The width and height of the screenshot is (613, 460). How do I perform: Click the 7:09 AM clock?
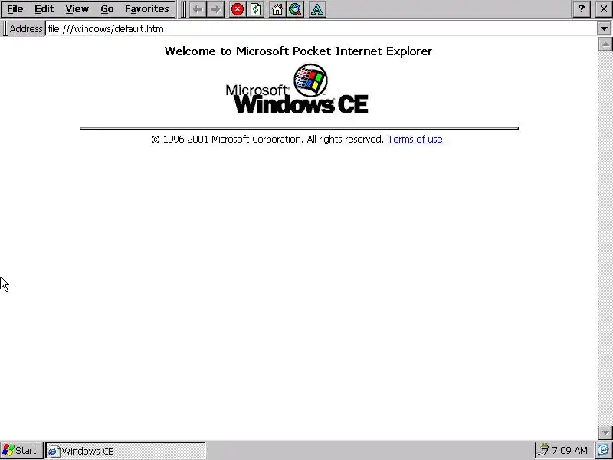(569, 451)
